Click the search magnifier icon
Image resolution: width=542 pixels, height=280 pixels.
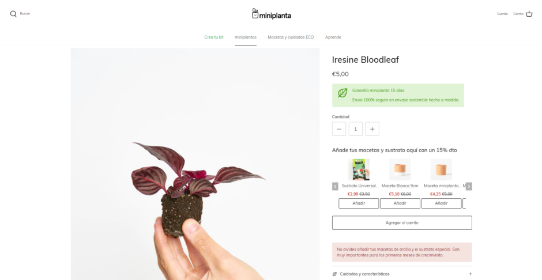(x=13, y=14)
